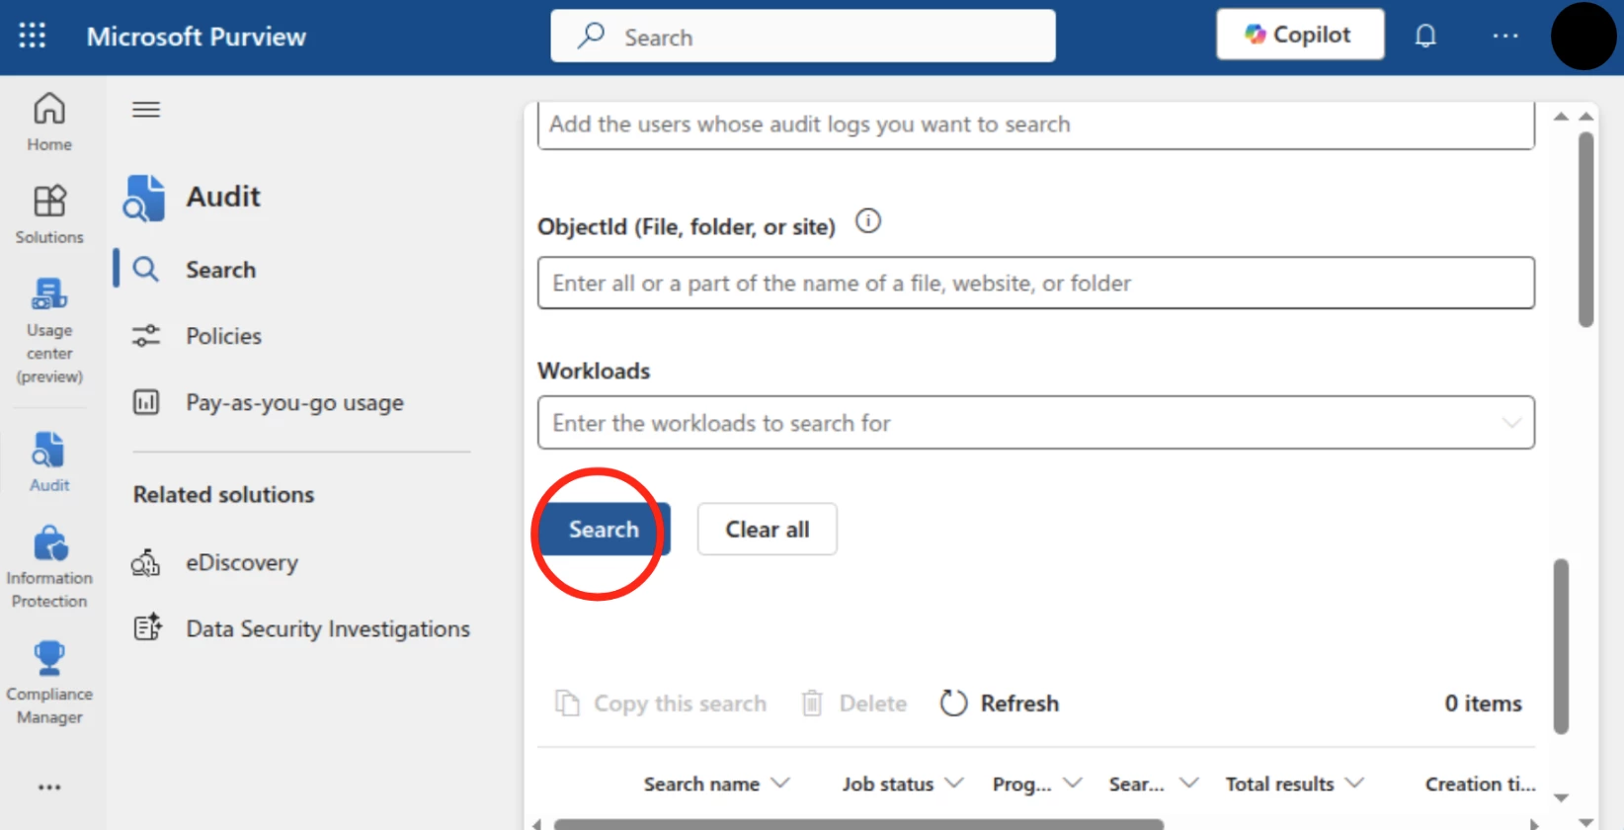Click the Creation ti... column header

pos(1480,784)
